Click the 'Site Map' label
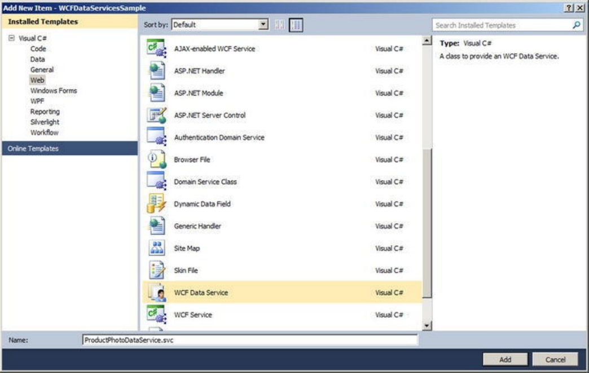This screenshot has height=373, width=589. tap(187, 248)
